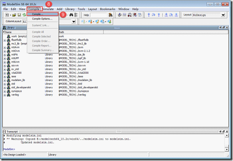Open the File menu
Screen dimensions: 233x161
tap(6, 9)
